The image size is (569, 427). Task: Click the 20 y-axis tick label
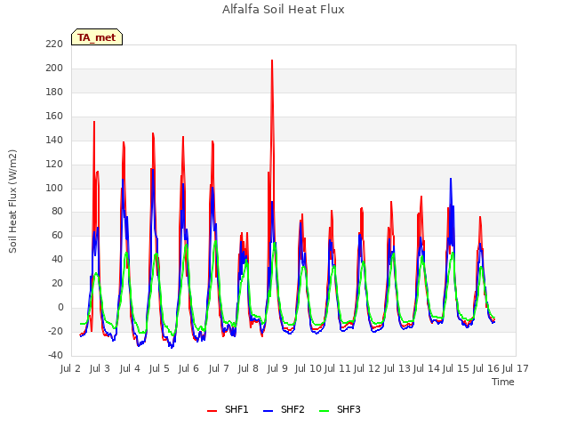(x=57, y=283)
